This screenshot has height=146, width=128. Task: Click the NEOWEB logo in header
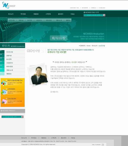click(x=9, y=5)
